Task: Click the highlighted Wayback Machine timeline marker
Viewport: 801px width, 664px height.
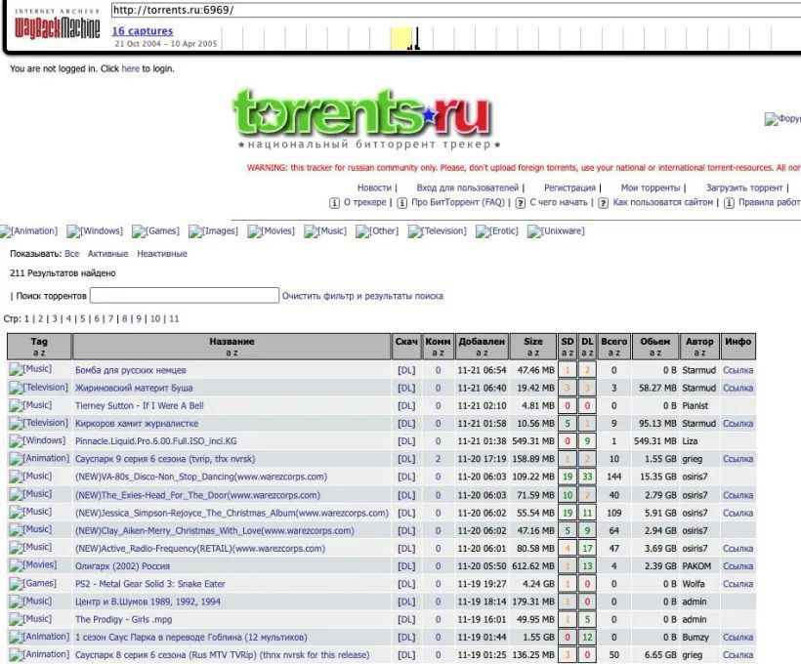Action: [x=401, y=38]
